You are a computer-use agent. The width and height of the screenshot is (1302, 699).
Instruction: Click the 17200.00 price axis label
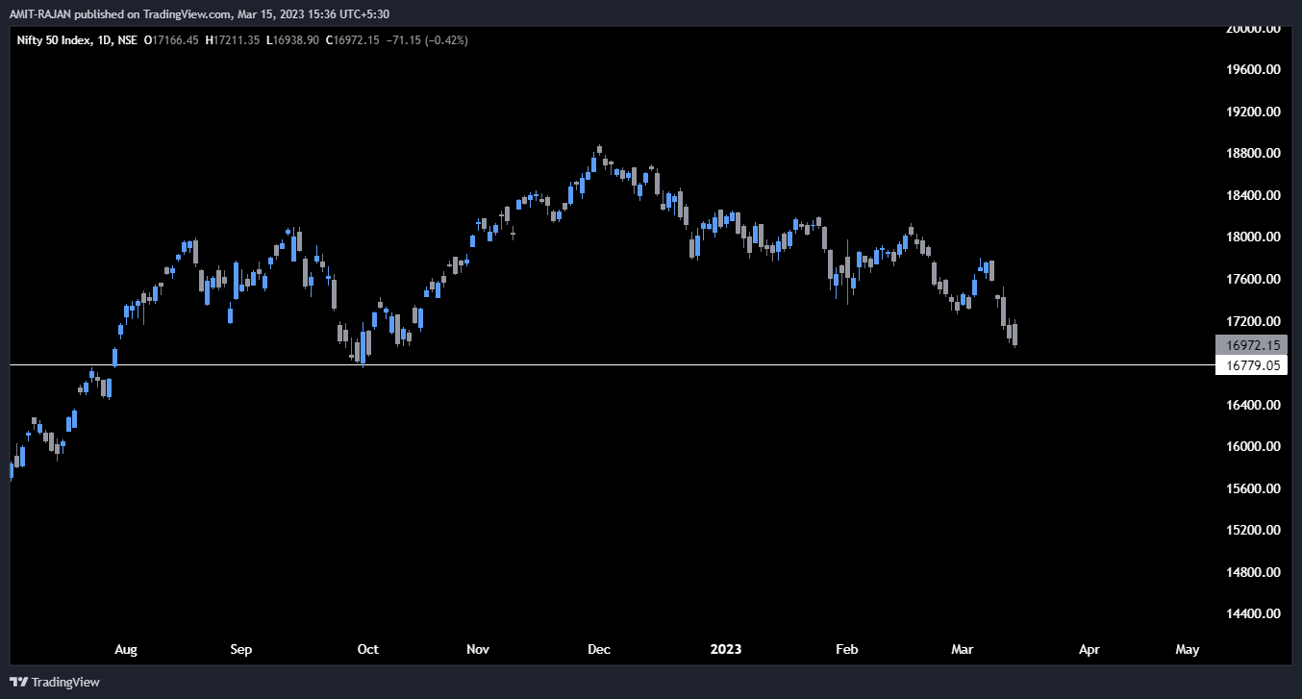(x=1253, y=321)
